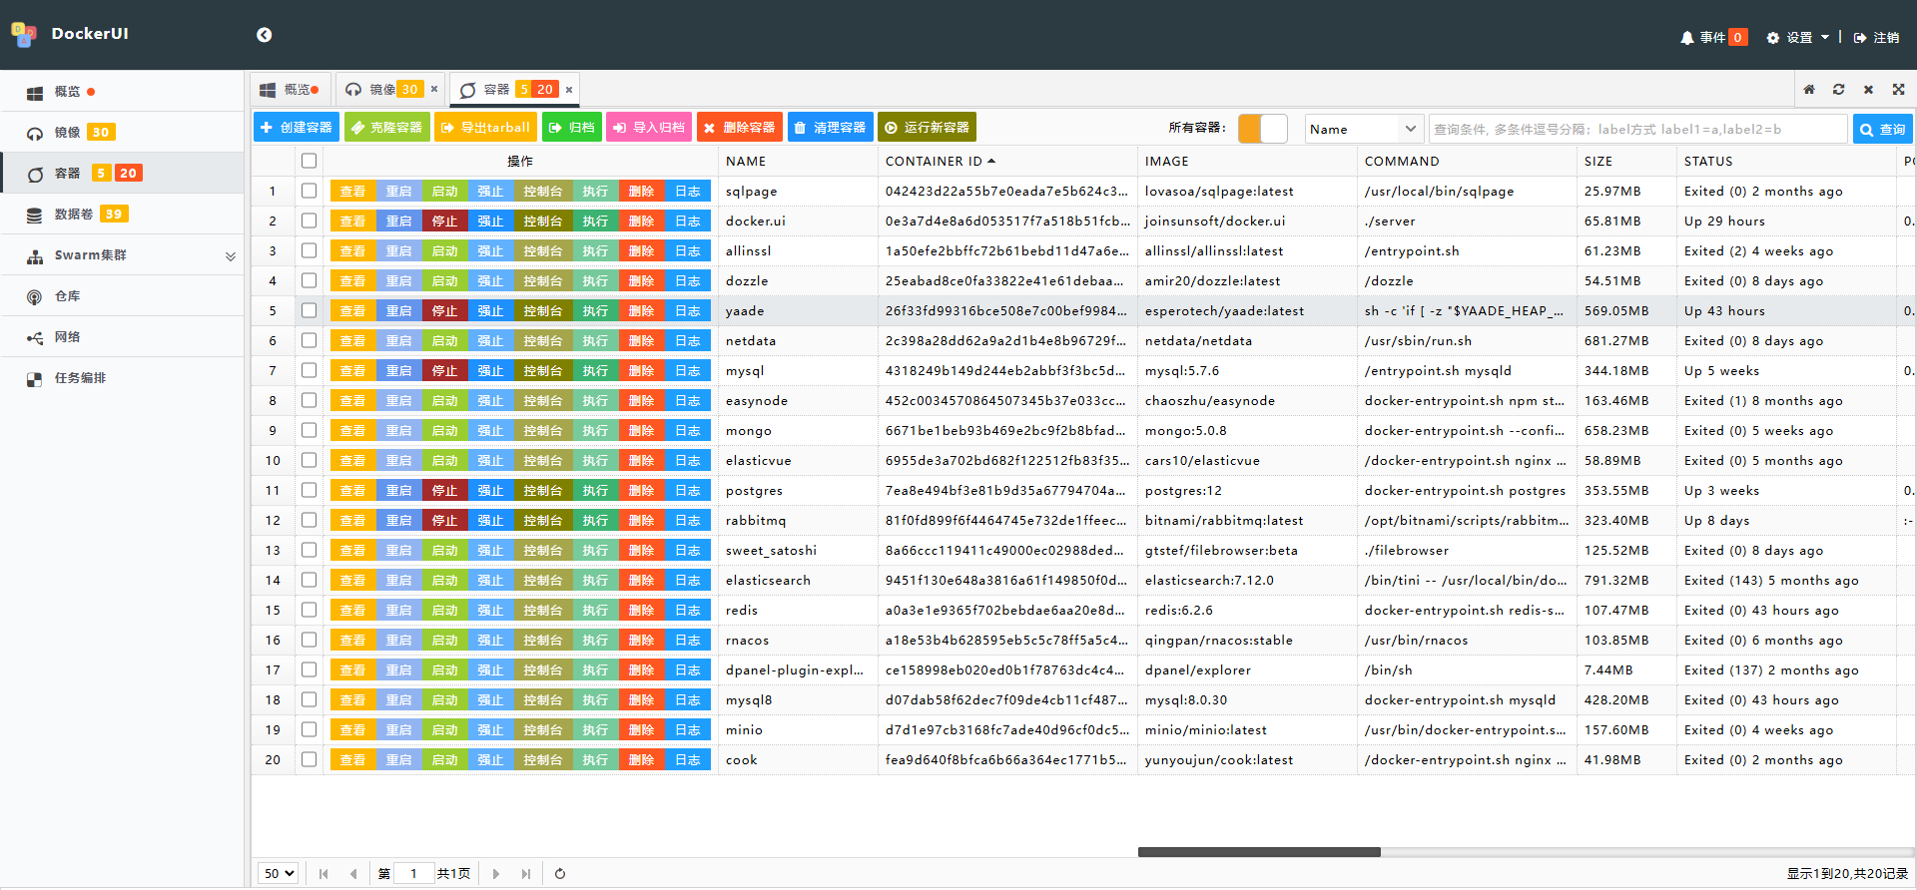Click the query condition search input field
The width and height of the screenshot is (1917, 890).
[1637, 129]
